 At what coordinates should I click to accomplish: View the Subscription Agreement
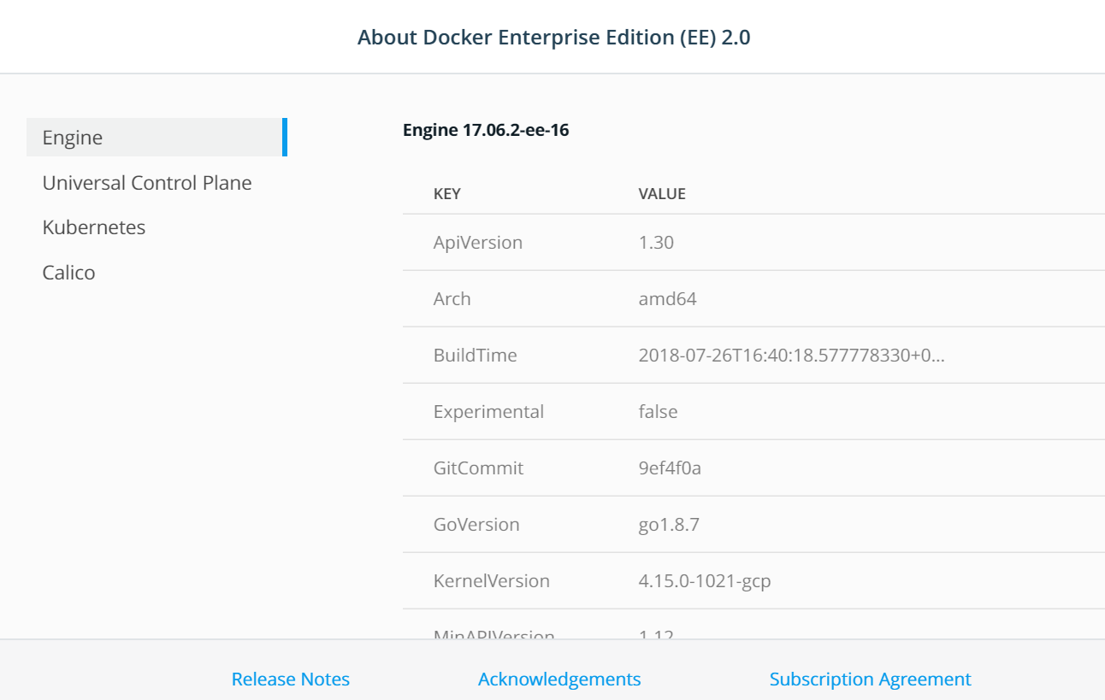click(x=870, y=679)
